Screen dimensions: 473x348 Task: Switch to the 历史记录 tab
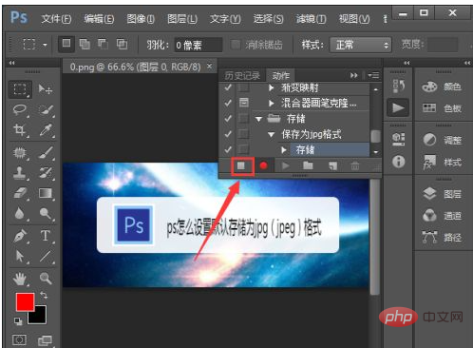[x=242, y=75]
